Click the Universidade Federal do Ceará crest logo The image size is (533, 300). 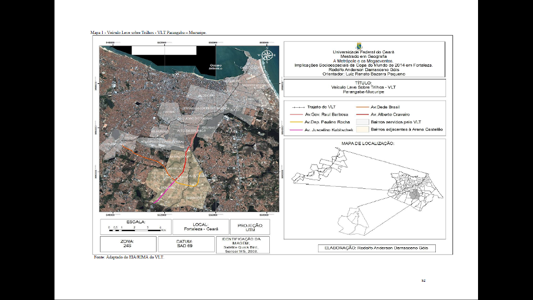pyautogui.click(x=359, y=46)
